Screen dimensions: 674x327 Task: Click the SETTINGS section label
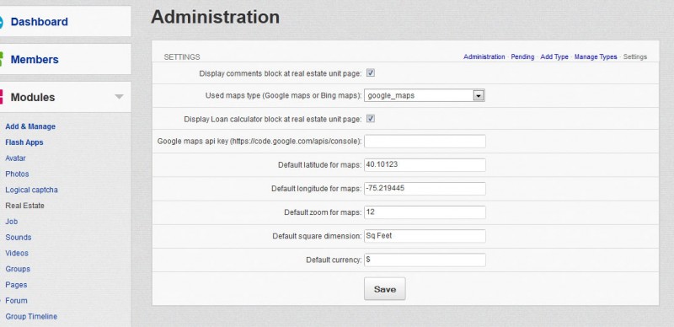(x=182, y=56)
